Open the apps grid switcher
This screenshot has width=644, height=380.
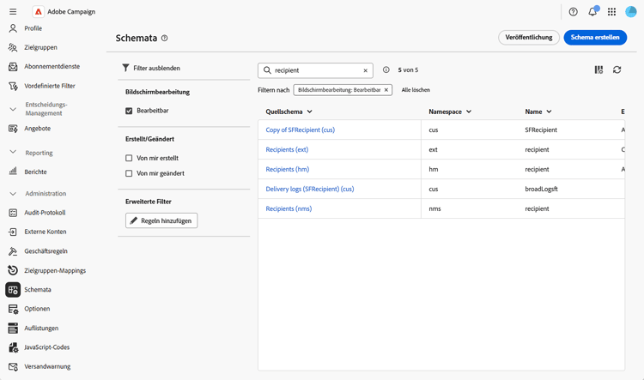[611, 12]
